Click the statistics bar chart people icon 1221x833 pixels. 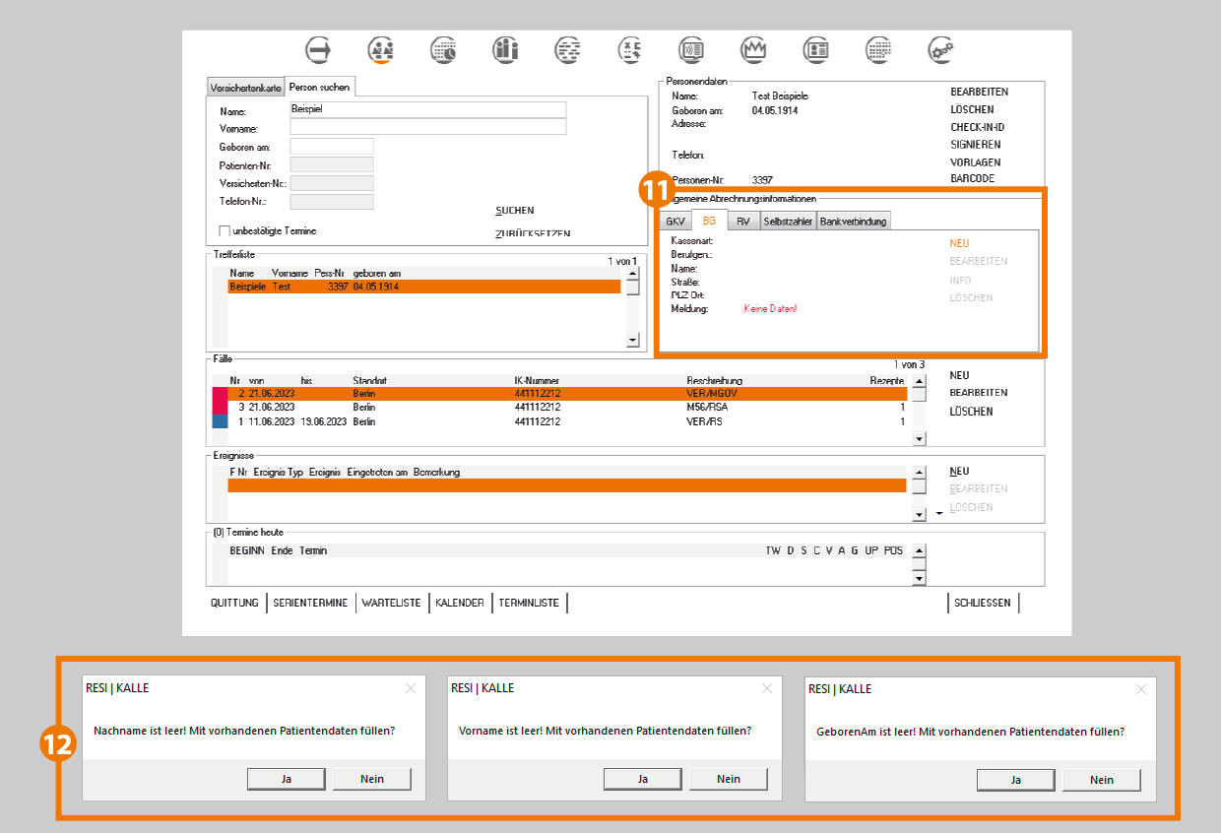point(506,49)
